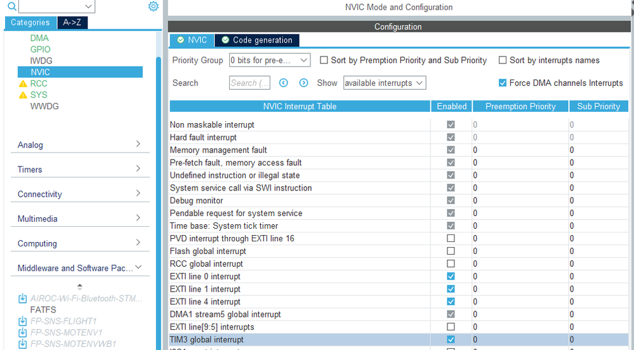Enable Sort by Premption Priority checkbox
634x350 pixels.
324,60
